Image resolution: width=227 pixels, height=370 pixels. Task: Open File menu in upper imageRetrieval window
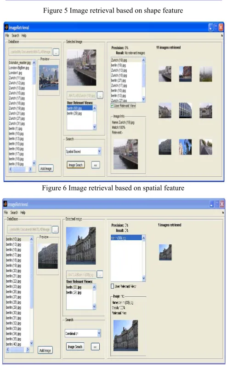[7, 35]
